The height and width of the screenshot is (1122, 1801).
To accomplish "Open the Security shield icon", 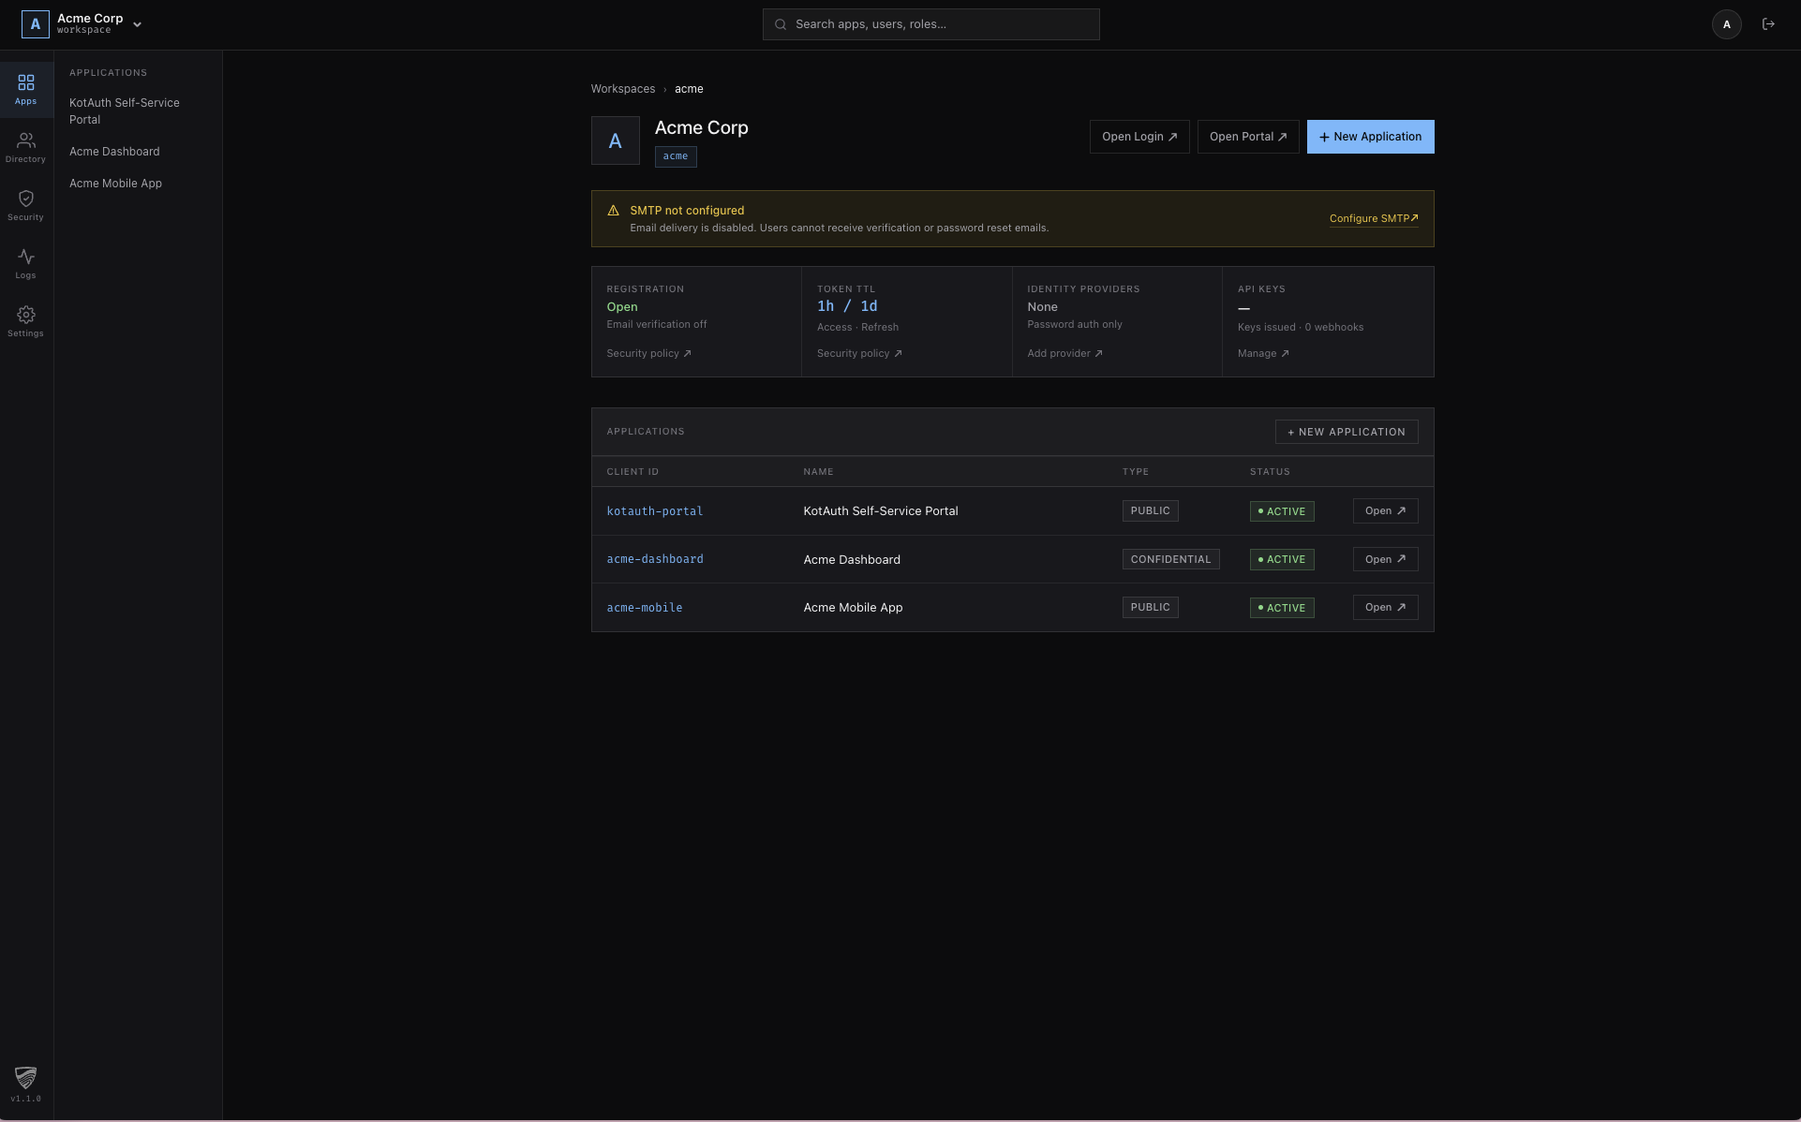I will click(x=26, y=205).
